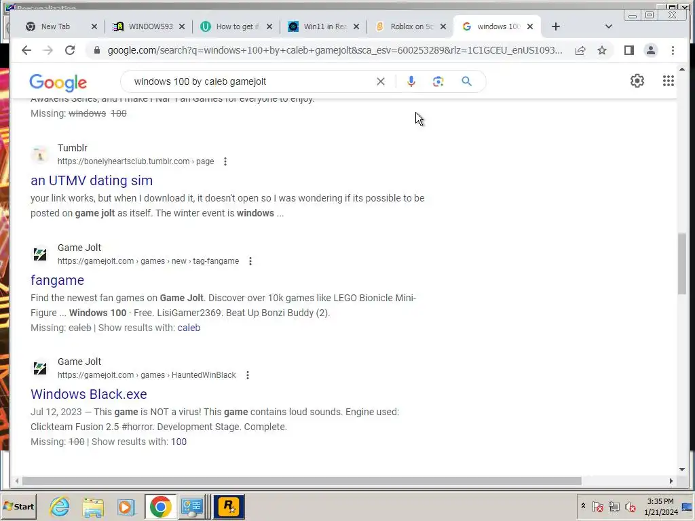Open the 'Windows Black.exe' result
The height and width of the screenshot is (521, 695).
pos(89,394)
